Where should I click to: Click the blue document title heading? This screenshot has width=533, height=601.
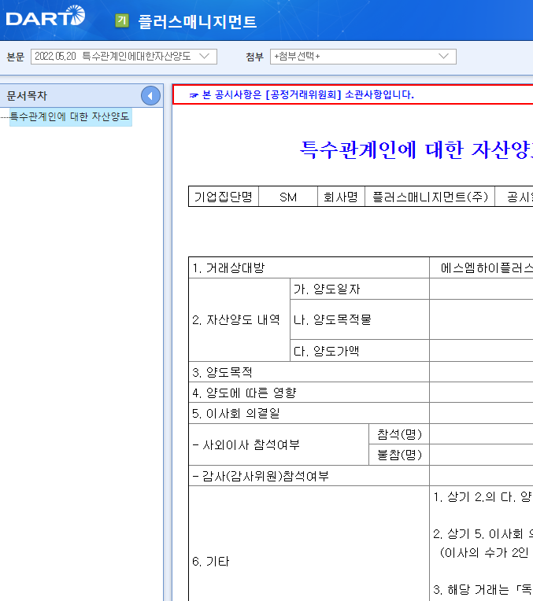[416, 149]
